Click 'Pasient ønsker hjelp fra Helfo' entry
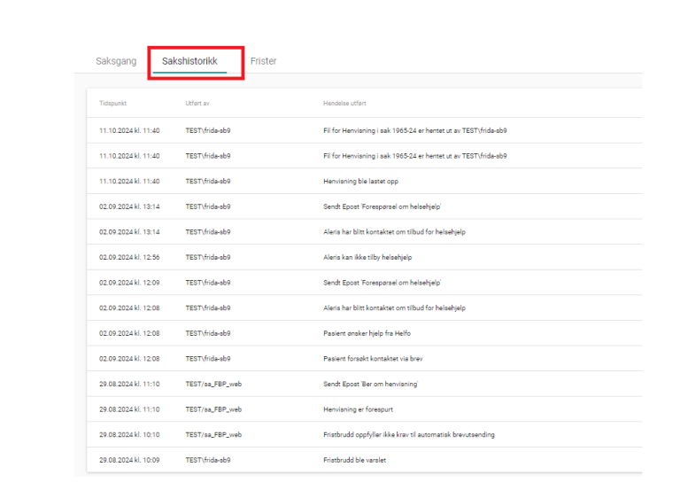Image resolution: width=680 pixels, height=498 pixels. coord(367,333)
